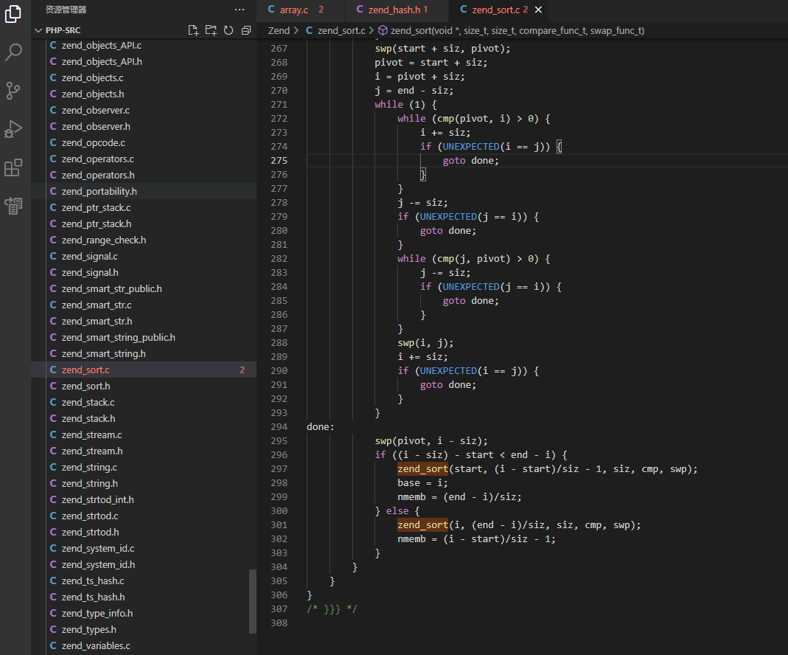The height and width of the screenshot is (655, 788).
Task: Switch to the array.c tab
Action: [x=293, y=10]
